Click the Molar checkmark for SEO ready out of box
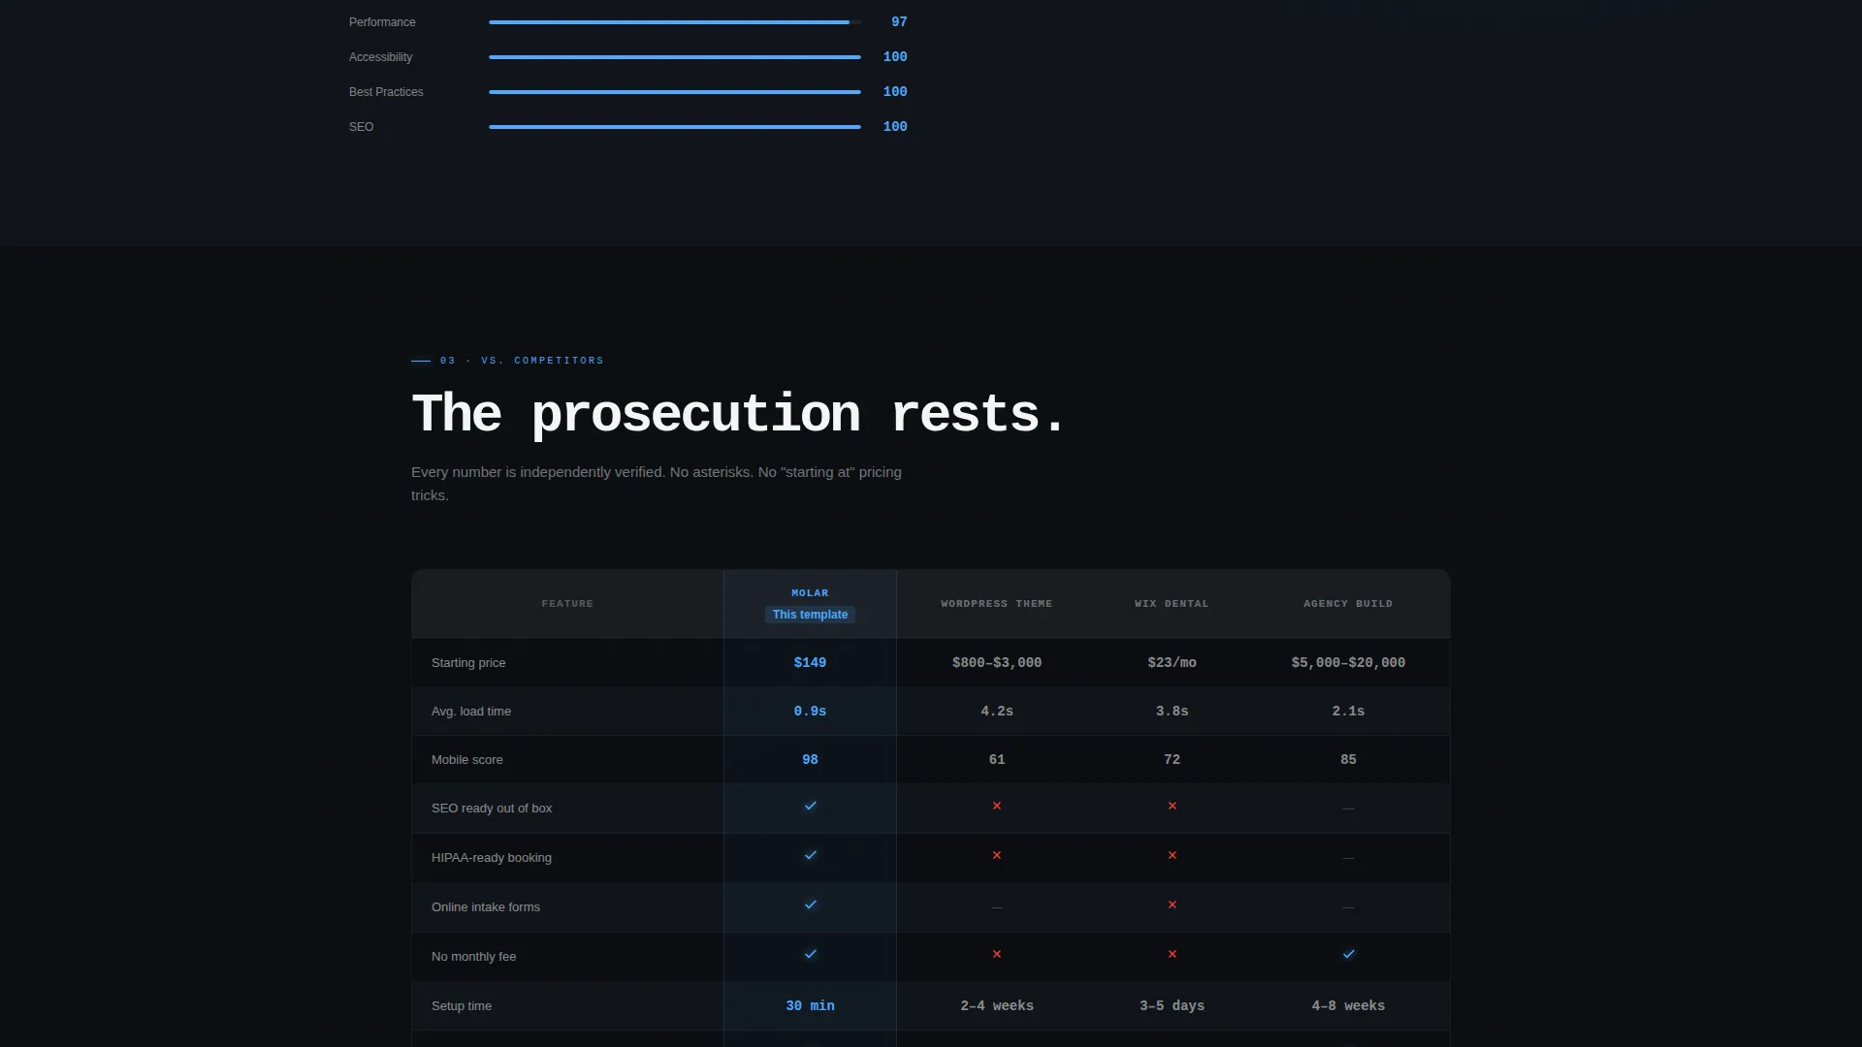This screenshot has width=1862, height=1047. (x=811, y=806)
